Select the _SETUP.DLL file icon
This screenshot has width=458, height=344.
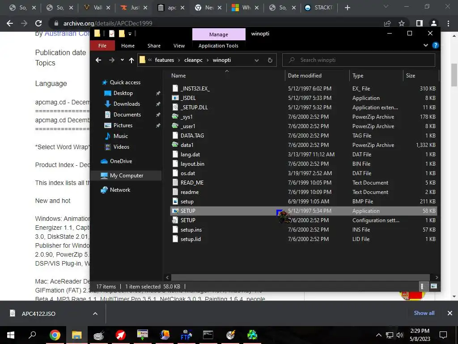click(x=175, y=107)
